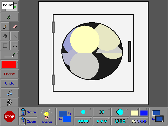Open the music notes tool
168x126 pixels.
click(9, 93)
